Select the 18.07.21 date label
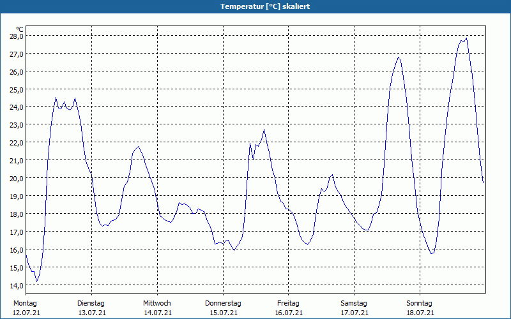511x319 pixels. pos(420,313)
